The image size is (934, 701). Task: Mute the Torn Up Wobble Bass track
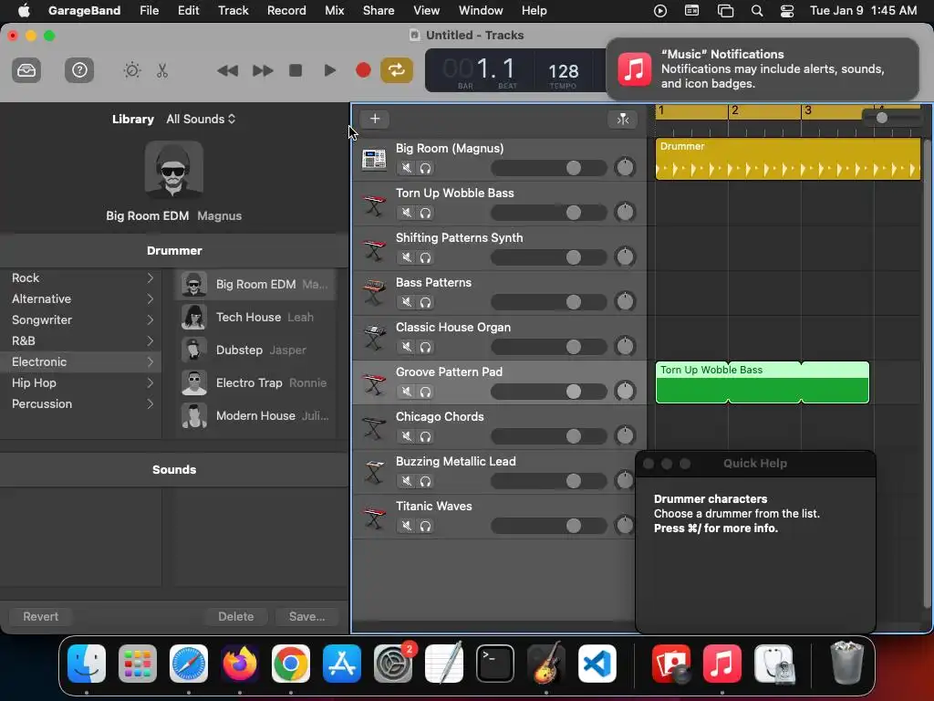(x=406, y=213)
